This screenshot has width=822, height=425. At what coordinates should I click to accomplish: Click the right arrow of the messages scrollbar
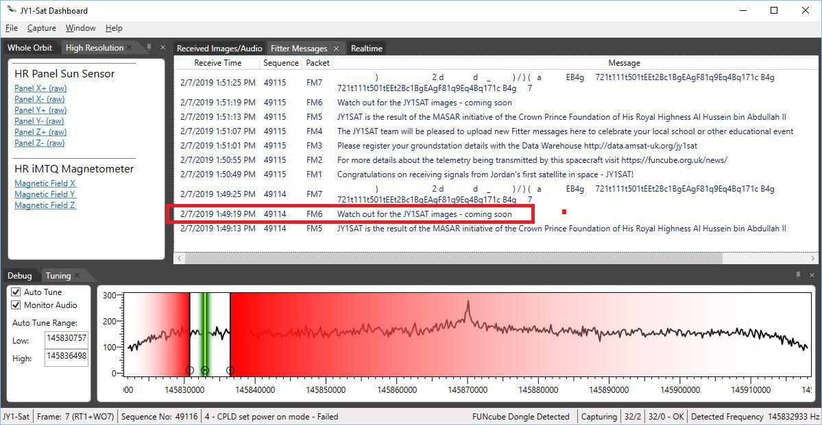pos(812,258)
